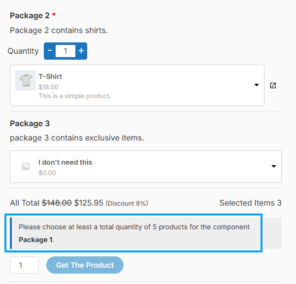Focus the bundle quantity field beside Get The Product
296x284 pixels.
point(24,265)
